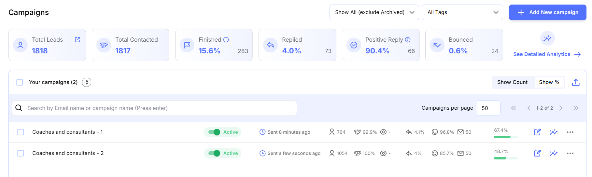
Task: Go to first page of campaigns
Action: [x=514, y=108]
